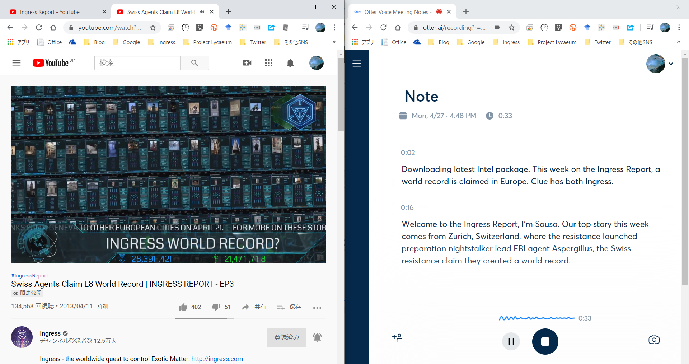This screenshot has width=689, height=364.
Task: Click the 登録済み subscribed button
Action: [x=287, y=337]
